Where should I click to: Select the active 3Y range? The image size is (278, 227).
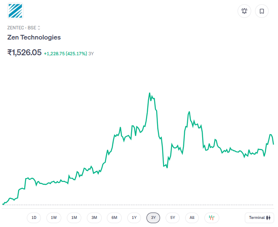point(153,218)
